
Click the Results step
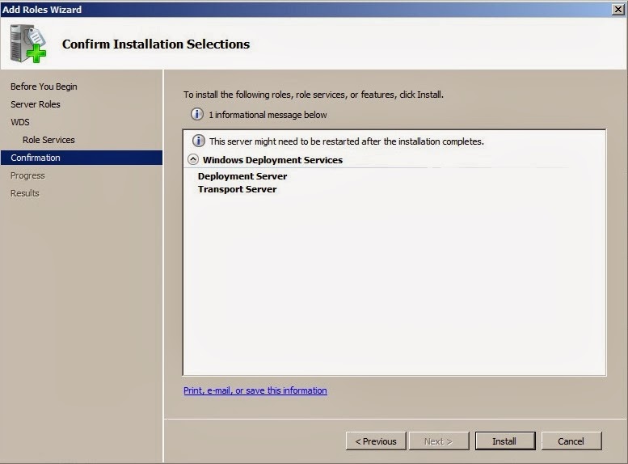pos(25,193)
